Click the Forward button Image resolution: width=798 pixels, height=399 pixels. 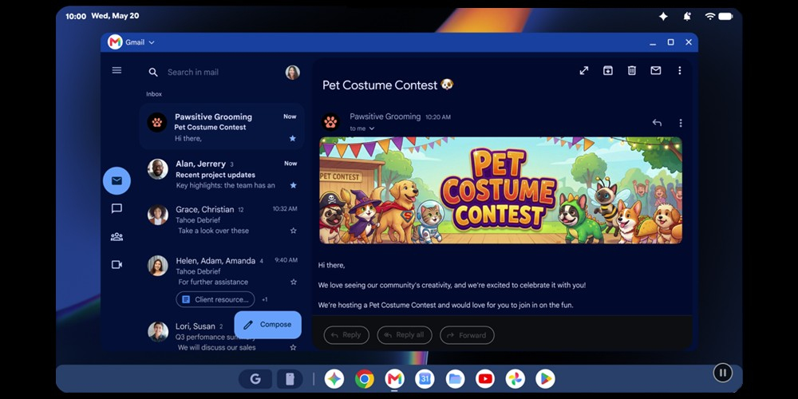point(467,335)
